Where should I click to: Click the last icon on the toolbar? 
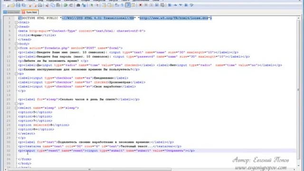click(x=191, y=5)
